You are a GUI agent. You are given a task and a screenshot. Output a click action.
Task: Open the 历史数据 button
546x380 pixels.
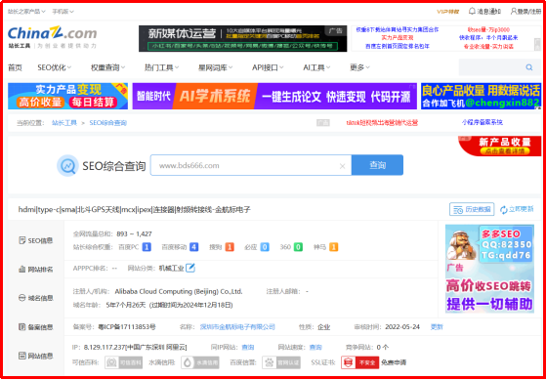(472, 209)
